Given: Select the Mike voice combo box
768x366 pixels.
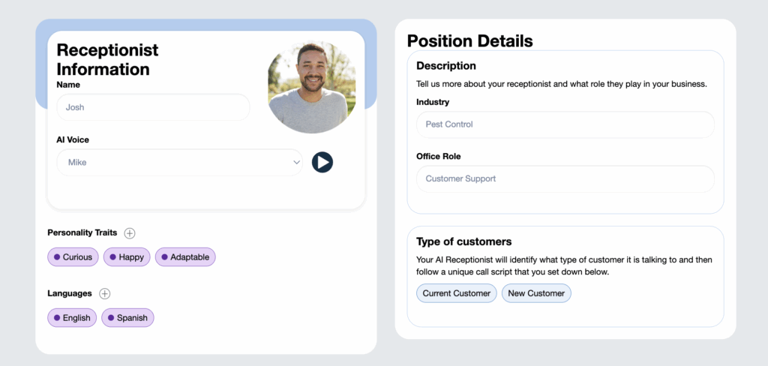Looking at the screenshot, I should [180, 162].
